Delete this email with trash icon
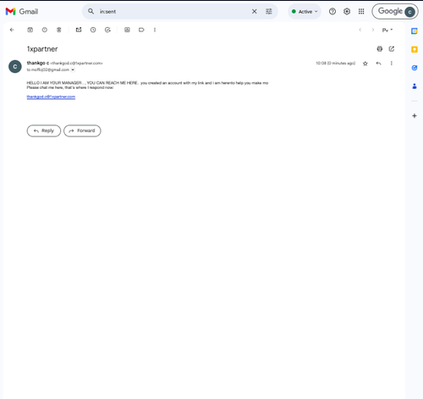This screenshot has width=423, height=399. pyautogui.click(x=59, y=30)
